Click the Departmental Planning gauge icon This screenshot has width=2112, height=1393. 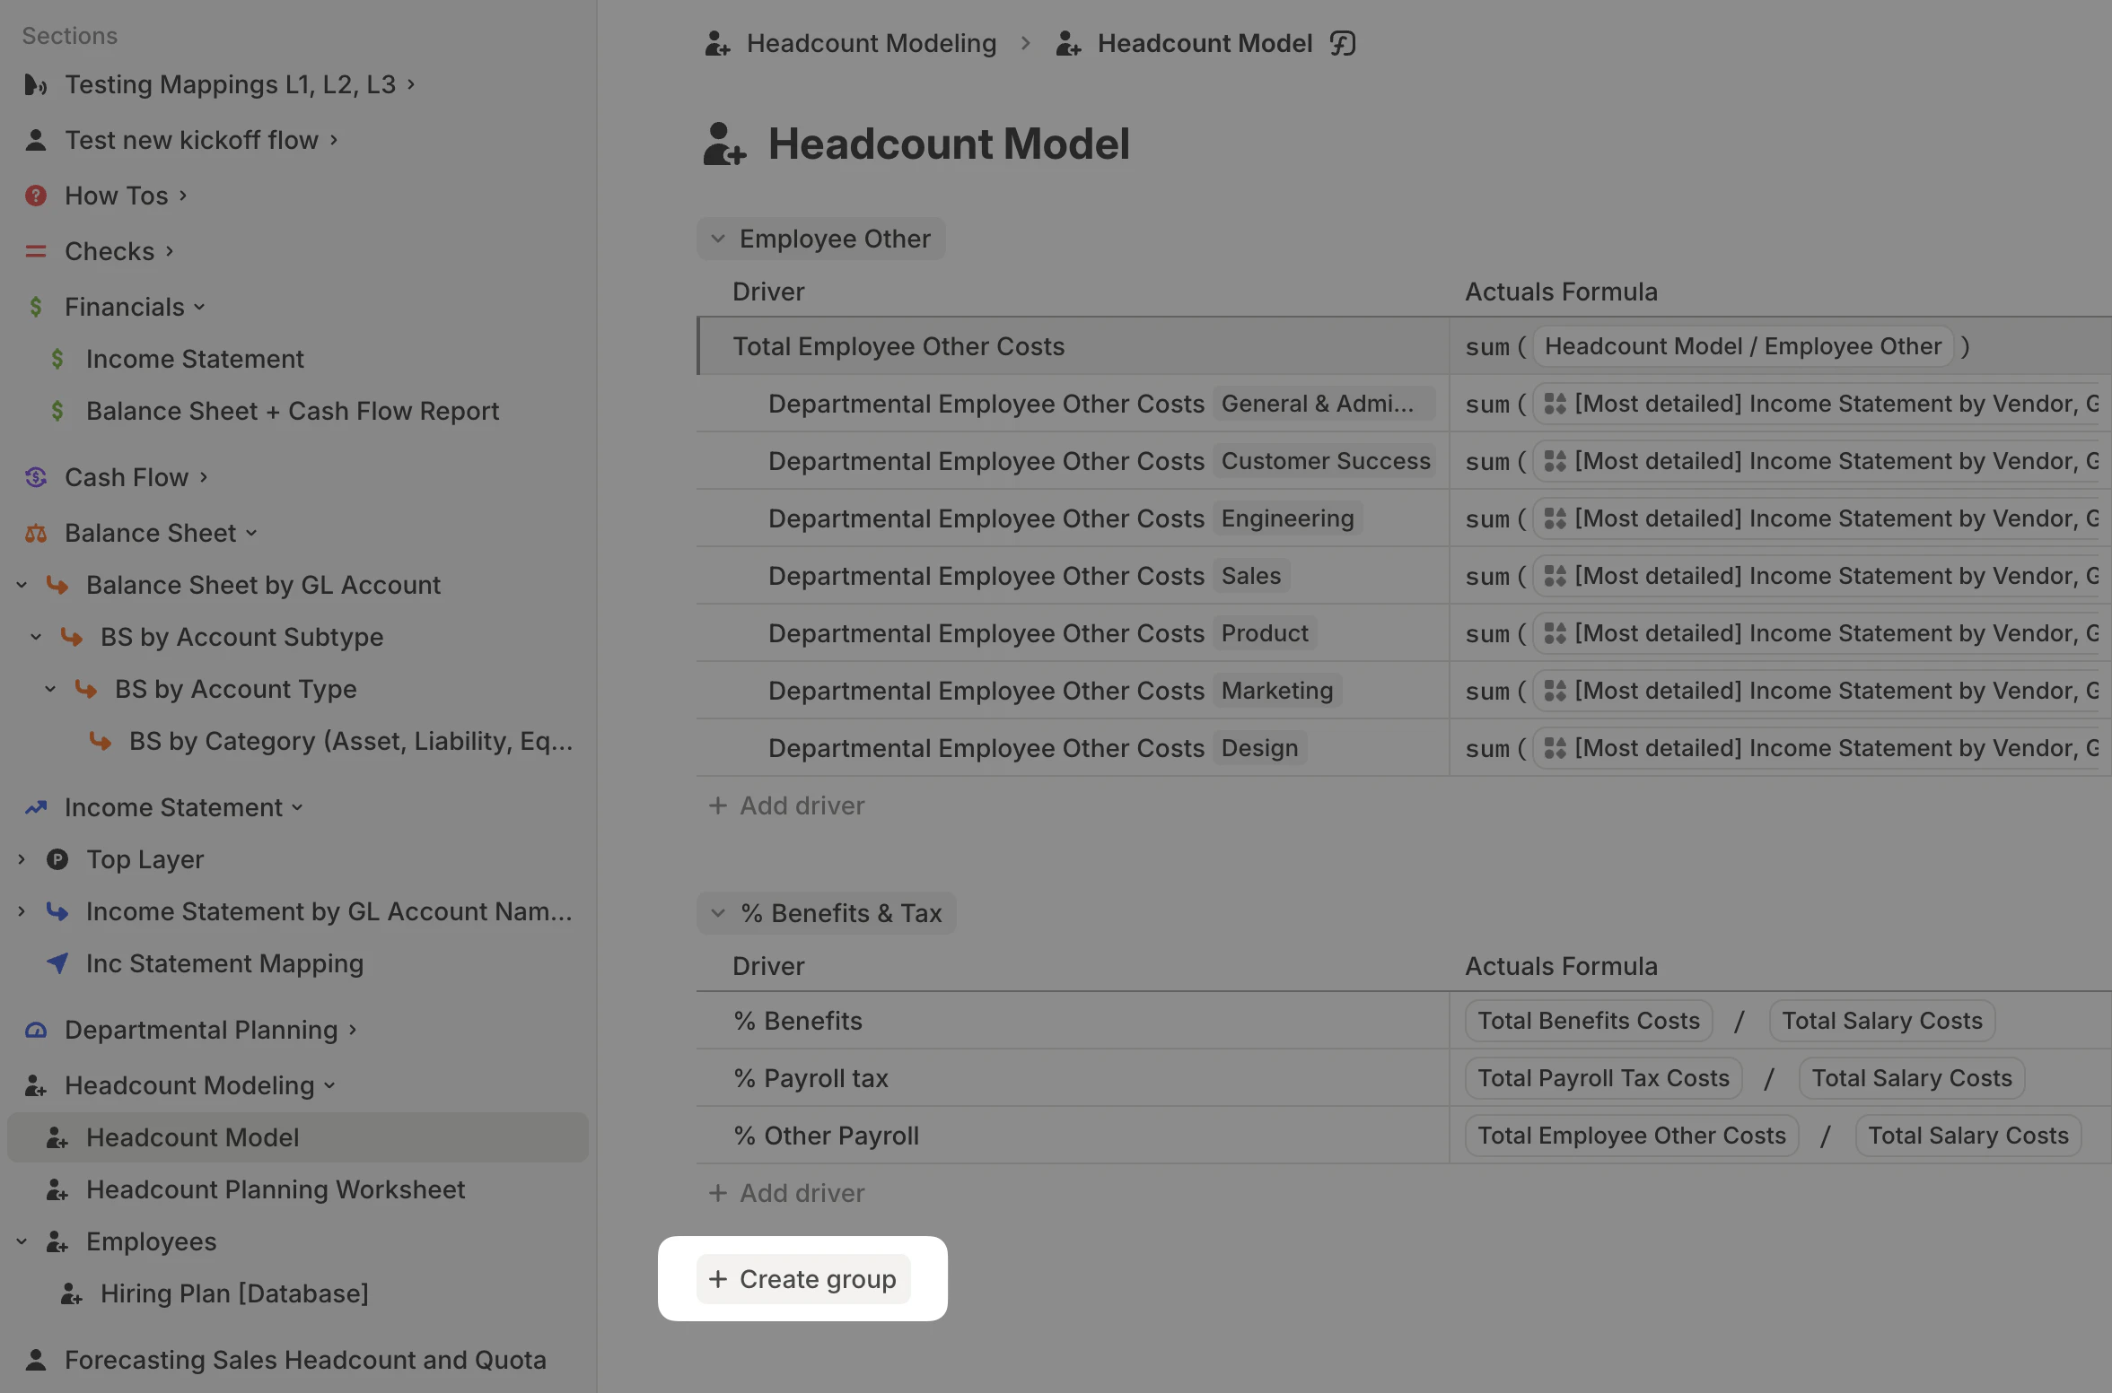pyautogui.click(x=36, y=1030)
